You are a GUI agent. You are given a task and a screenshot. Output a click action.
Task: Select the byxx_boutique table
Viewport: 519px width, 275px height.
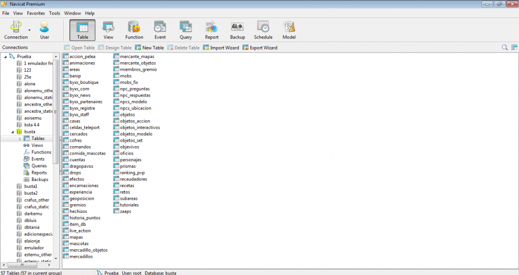81,82
